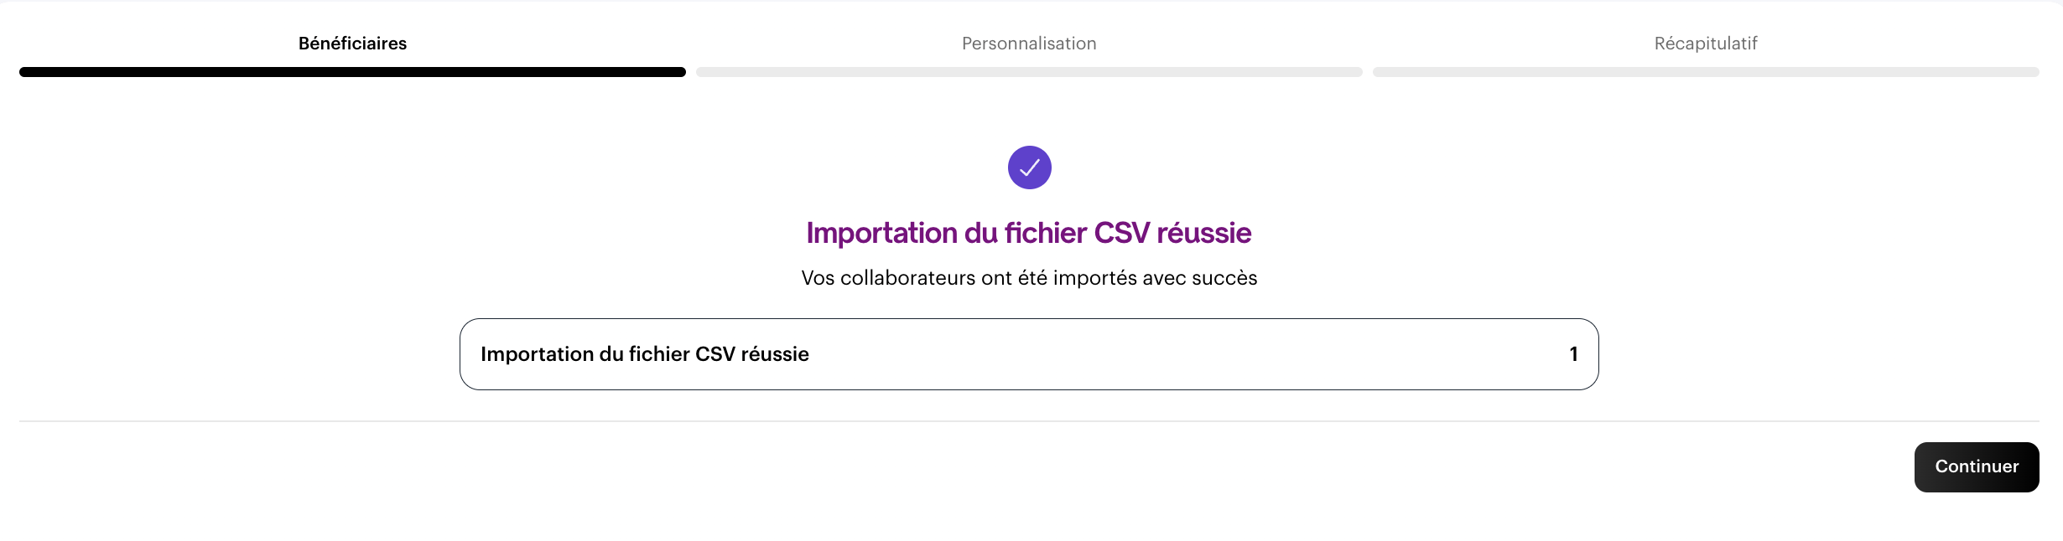Image resolution: width=2063 pixels, height=541 pixels.
Task: Click the purple checkmark success icon
Action: (x=1029, y=167)
